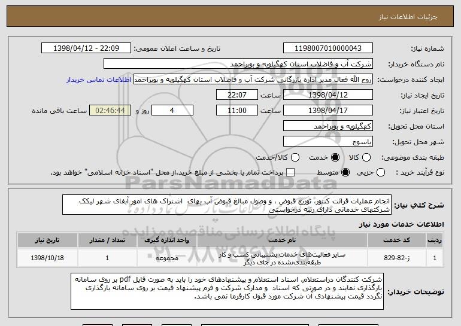Click label توضیحات خریدار

pyautogui.click(x=415, y=292)
